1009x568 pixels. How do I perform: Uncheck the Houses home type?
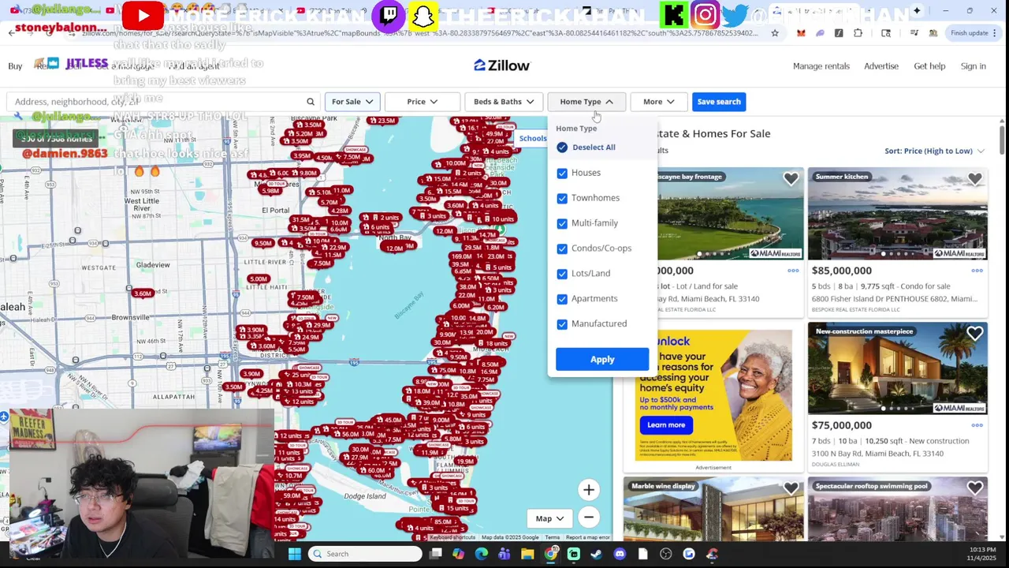pyautogui.click(x=562, y=173)
